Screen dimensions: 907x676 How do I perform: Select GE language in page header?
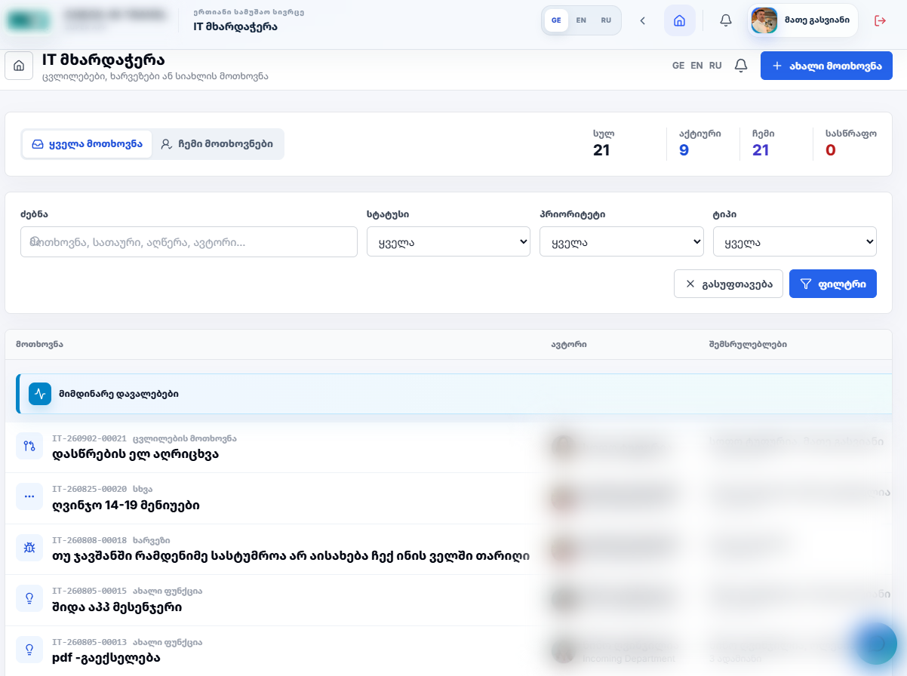[x=678, y=66]
